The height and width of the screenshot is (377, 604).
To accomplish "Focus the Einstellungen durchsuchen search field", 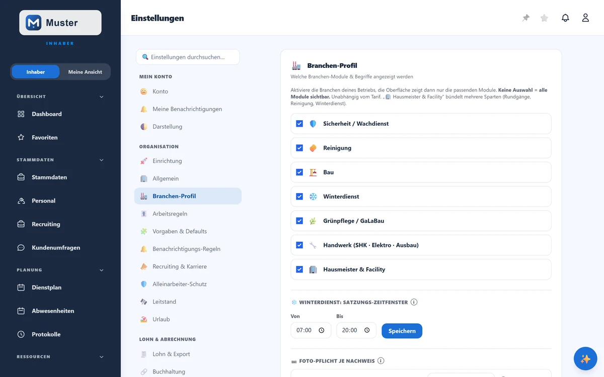I will 188,57.
